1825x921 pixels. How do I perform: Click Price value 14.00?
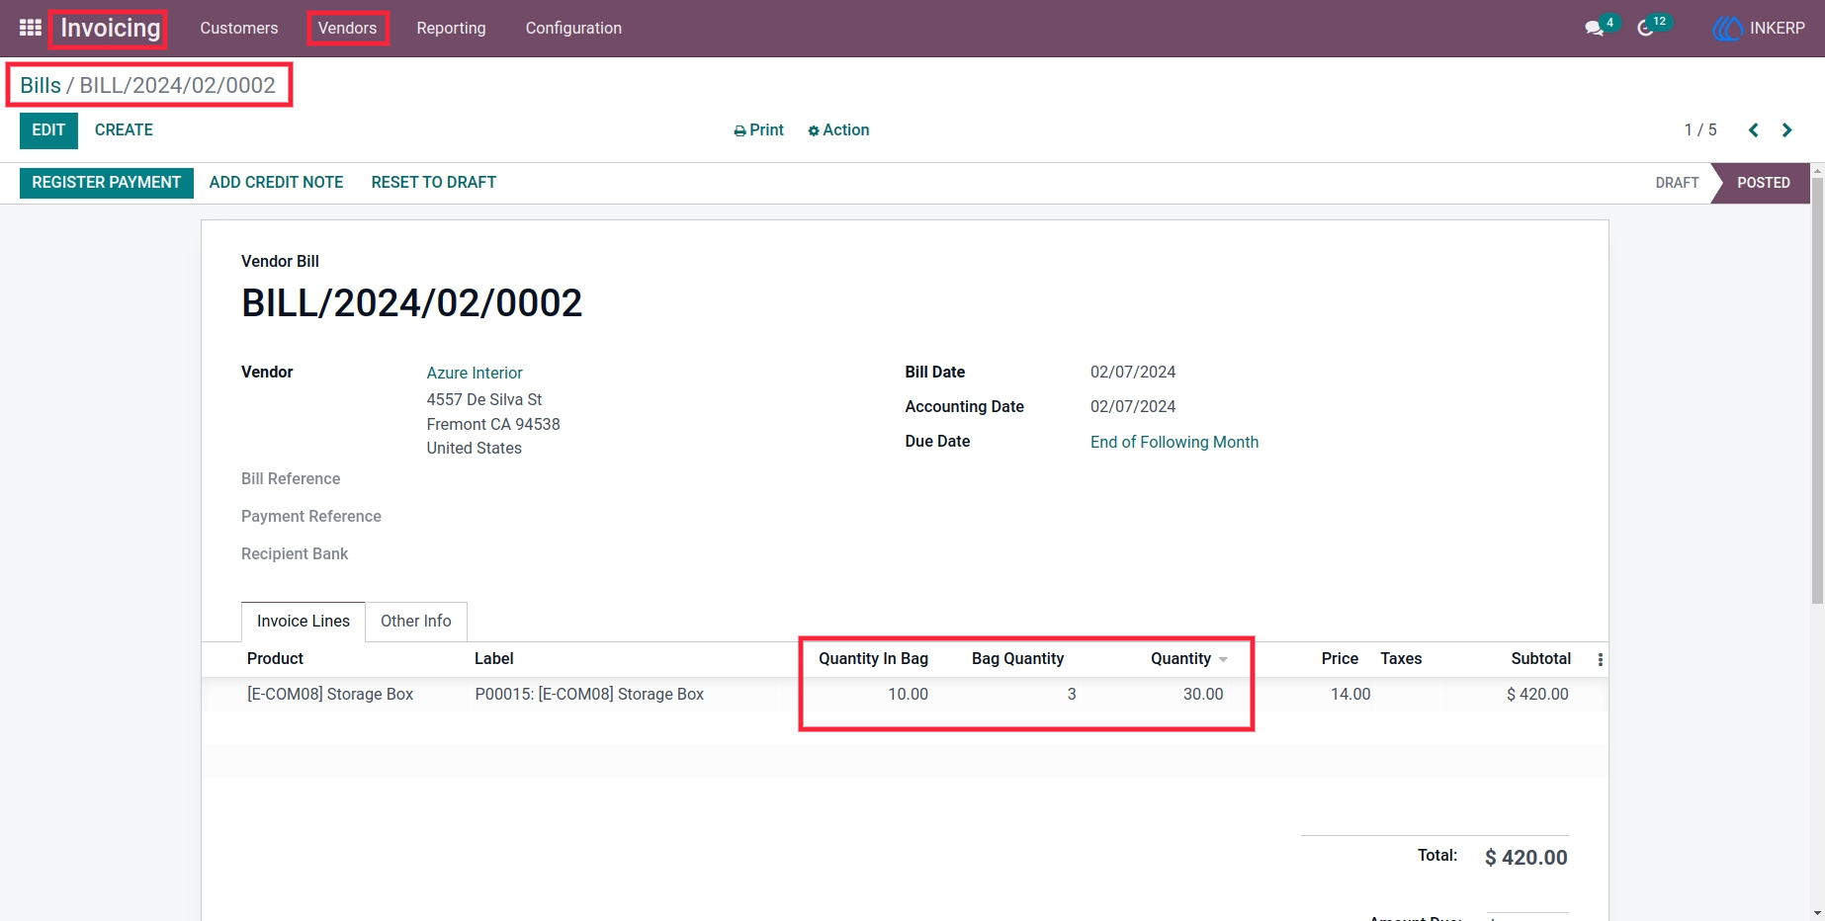[1350, 695]
